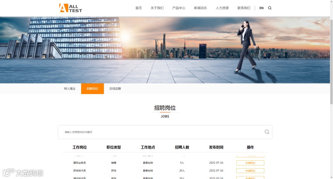Click the 销售 job type cell
Image resolution: width=333 pixels, height=179 pixels.
113,163
